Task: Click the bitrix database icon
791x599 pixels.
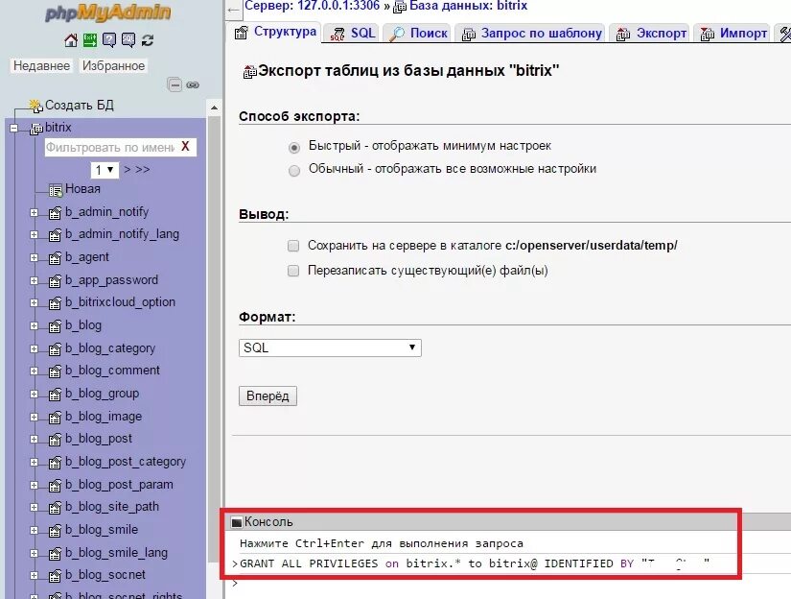Action: [x=36, y=130]
